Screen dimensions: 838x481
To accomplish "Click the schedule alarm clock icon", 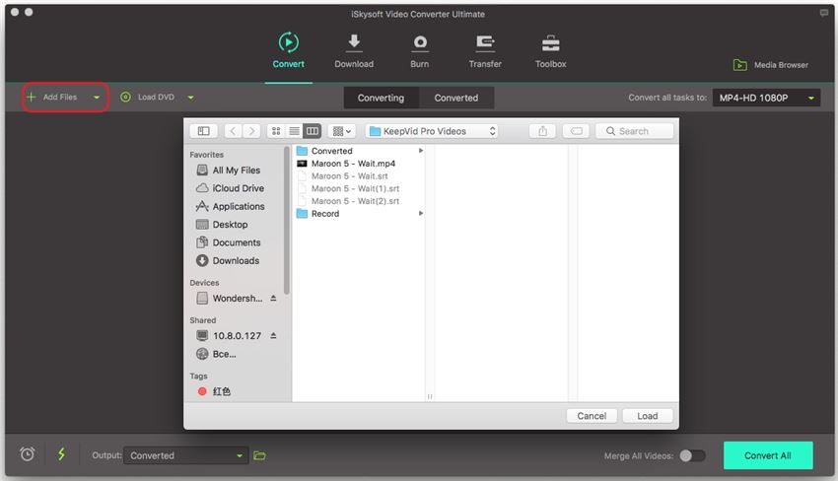I will pos(28,454).
